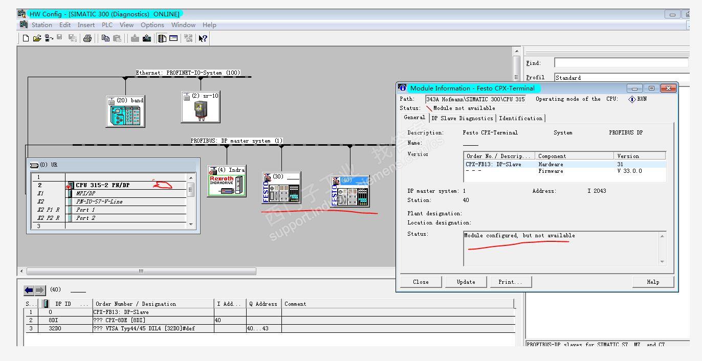Image resolution: width=702 pixels, height=361 pixels.
Task: Click the context Help arrow icon
Action: point(203,38)
